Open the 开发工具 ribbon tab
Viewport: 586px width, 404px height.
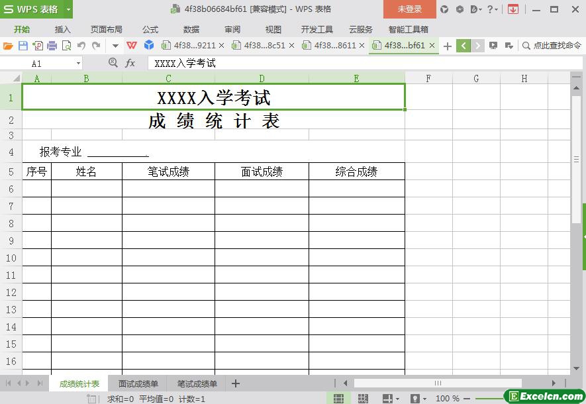(x=317, y=29)
